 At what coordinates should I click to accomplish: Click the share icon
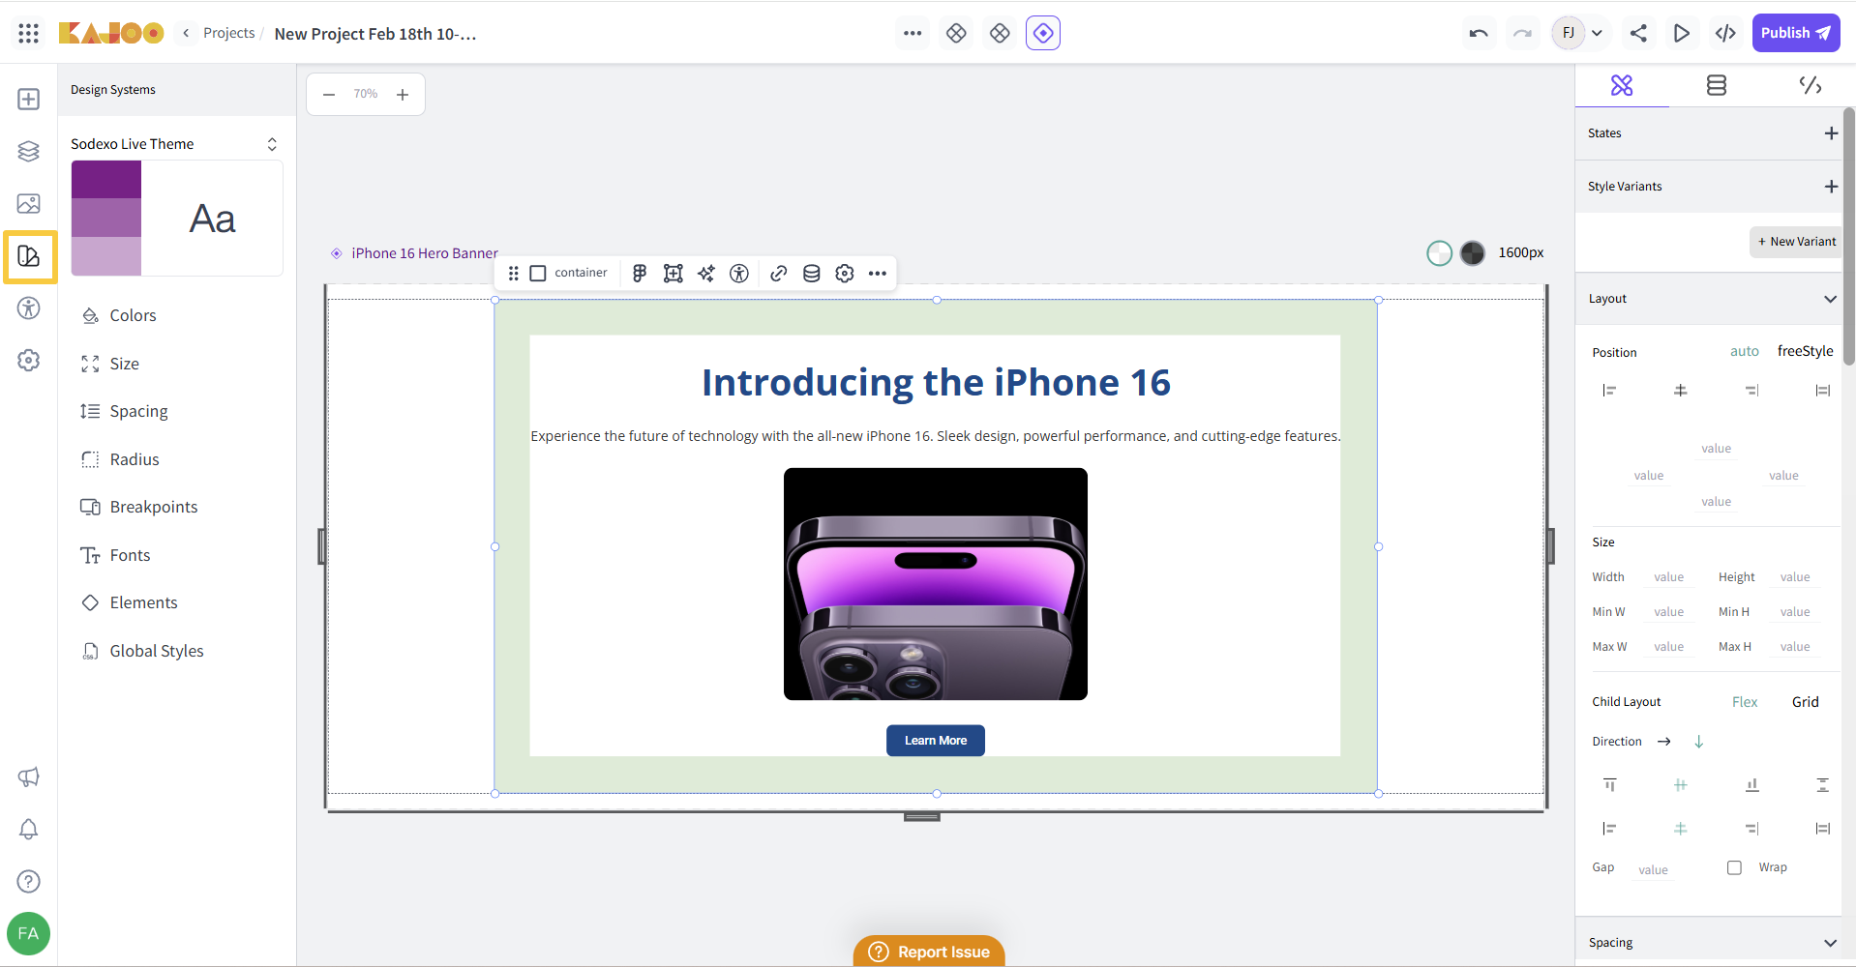pos(1638,33)
